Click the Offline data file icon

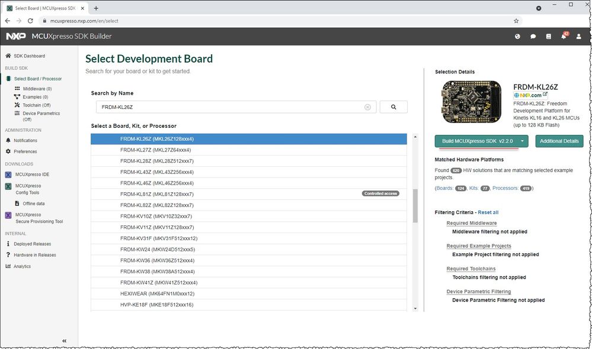click(x=17, y=203)
